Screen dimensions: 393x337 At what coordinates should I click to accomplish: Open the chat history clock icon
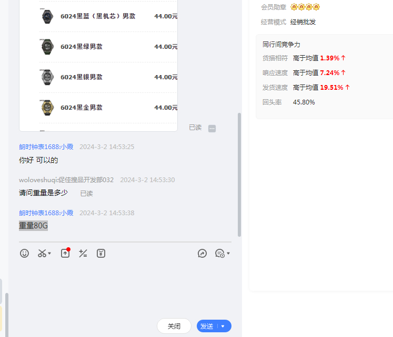tap(220, 254)
